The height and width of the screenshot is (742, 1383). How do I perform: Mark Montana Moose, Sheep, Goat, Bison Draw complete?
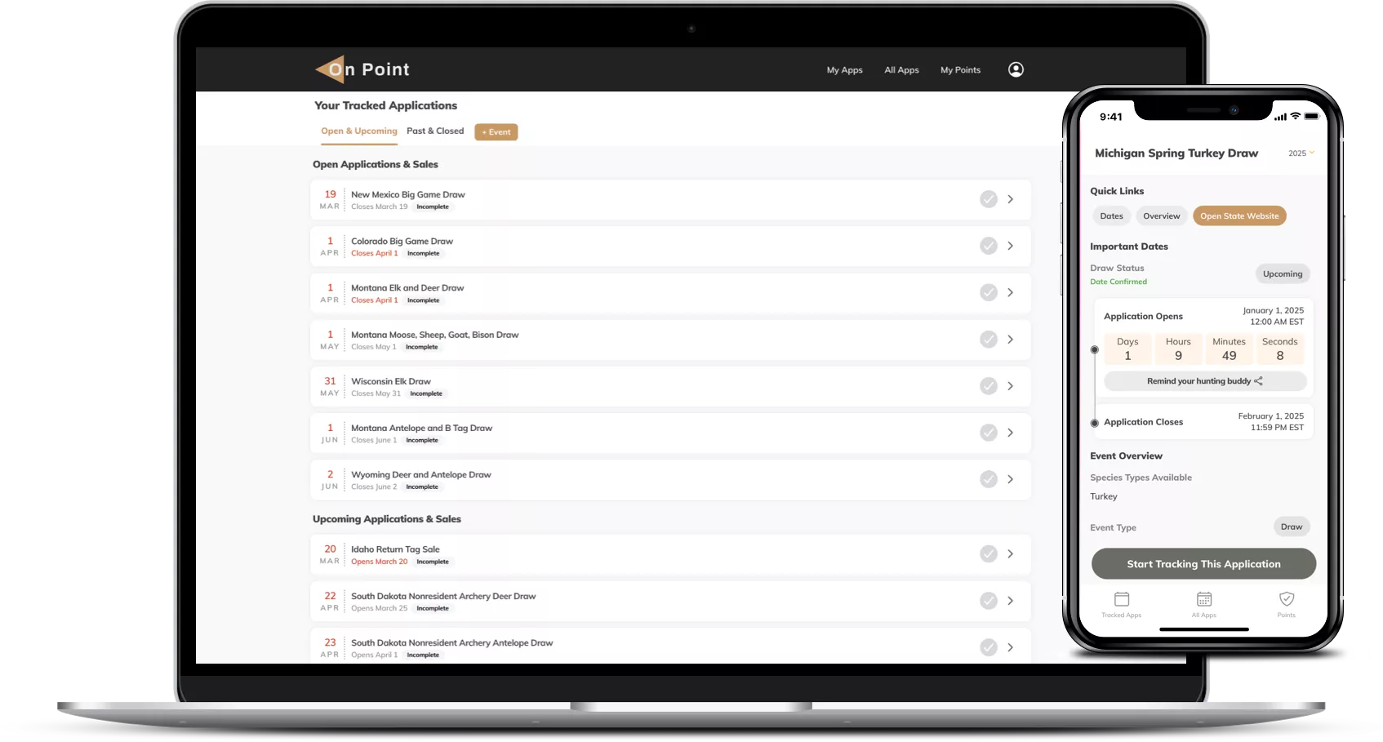point(989,339)
